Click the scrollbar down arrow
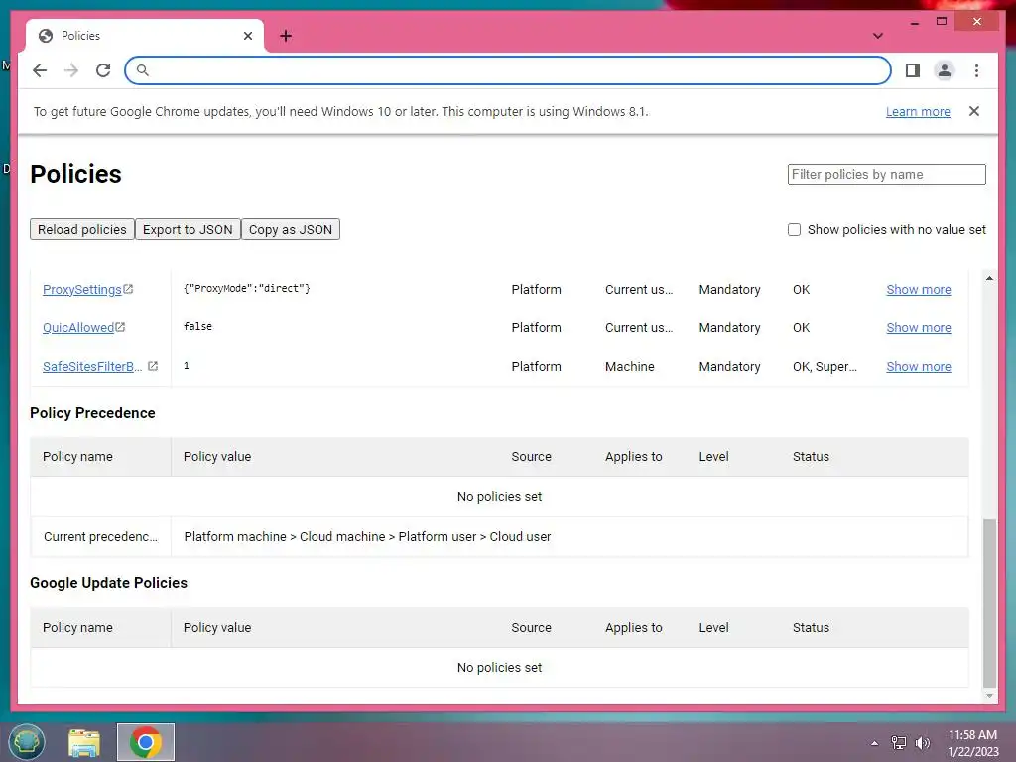This screenshot has width=1016, height=762. click(x=989, y=696)
